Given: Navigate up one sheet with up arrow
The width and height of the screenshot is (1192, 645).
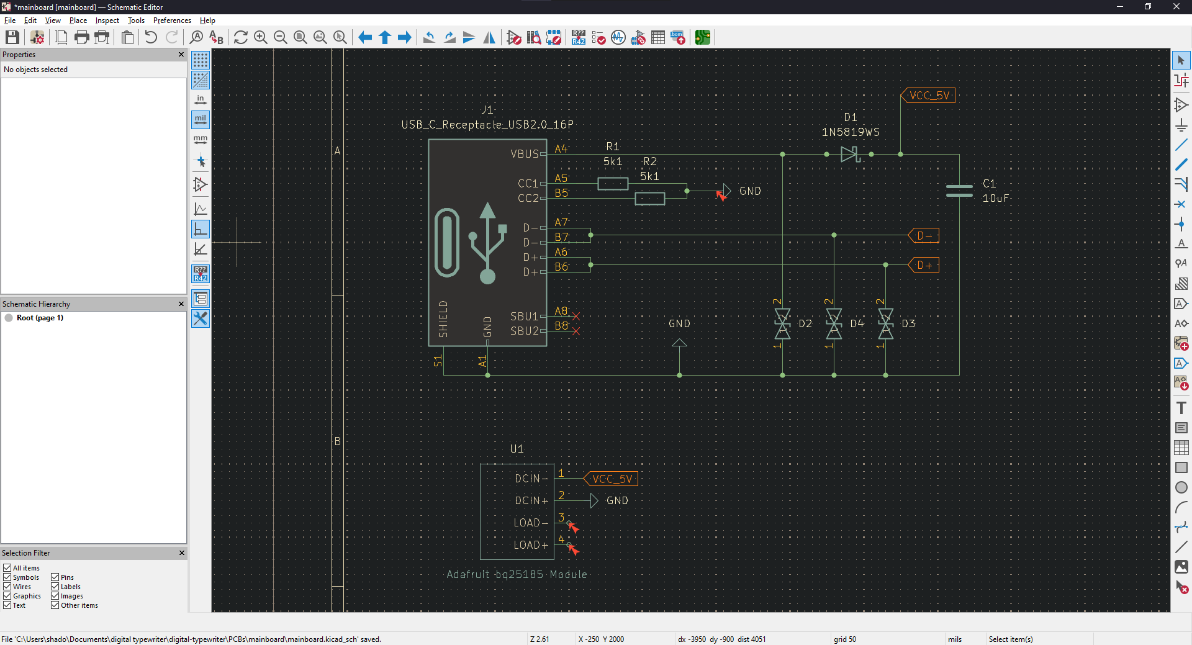Looking at the screenshot, I should (x=385, y=38).
